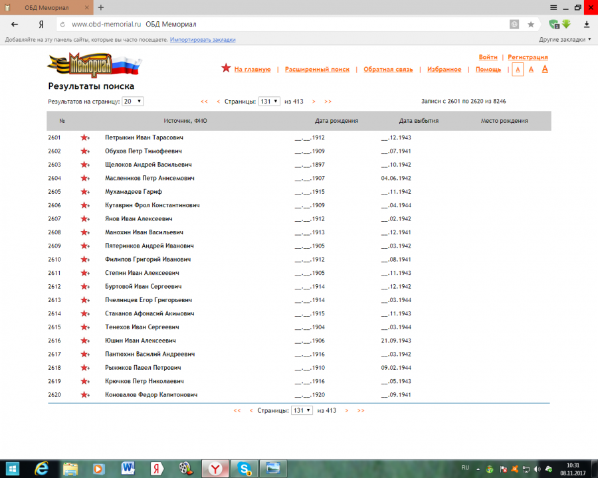This screenshot has width=598, height=478.
Task: Click the red star home icon
Action: 226,68
